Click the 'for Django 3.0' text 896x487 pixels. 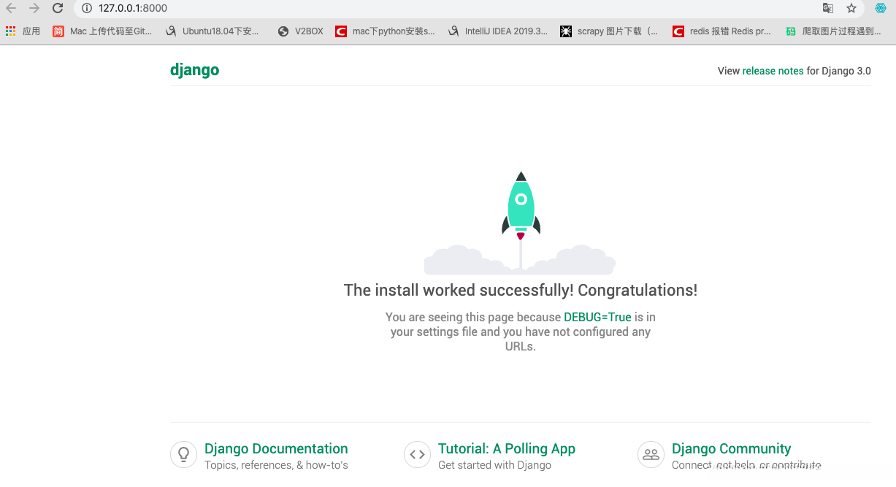pos(838,71)
